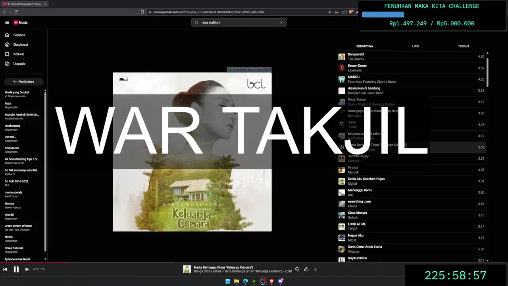
Task: Close the Harta Berharga browser tab
Action: 45,4
